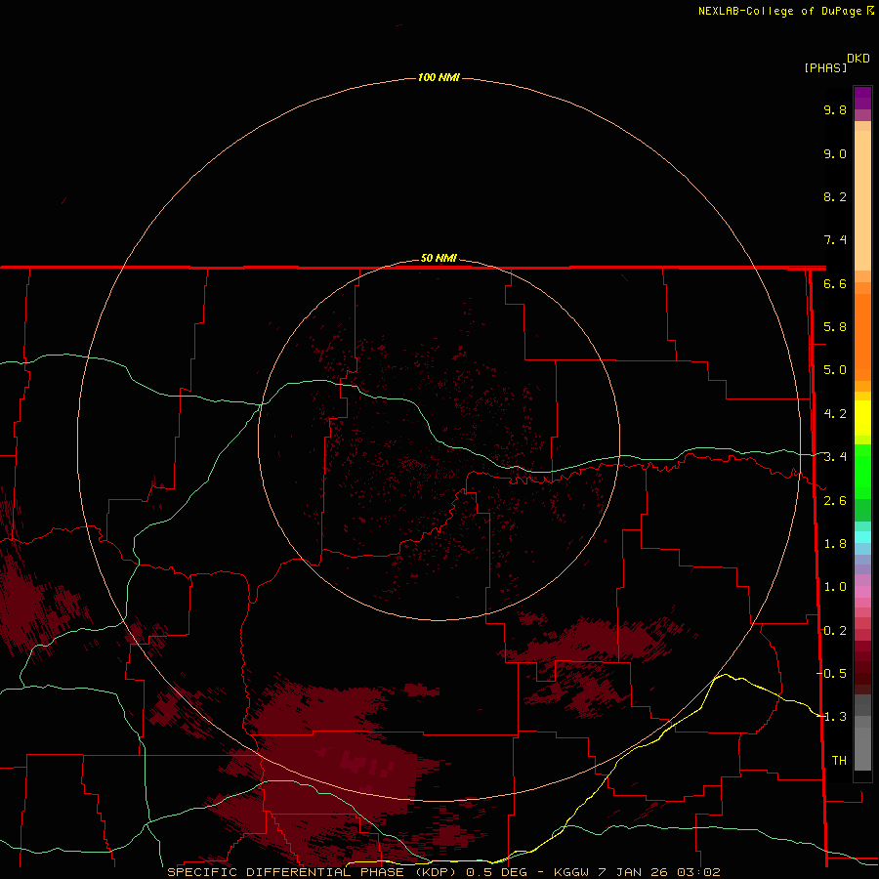Click the -0.5 legend value
The image size is (879, 879).
pos(832,673)
